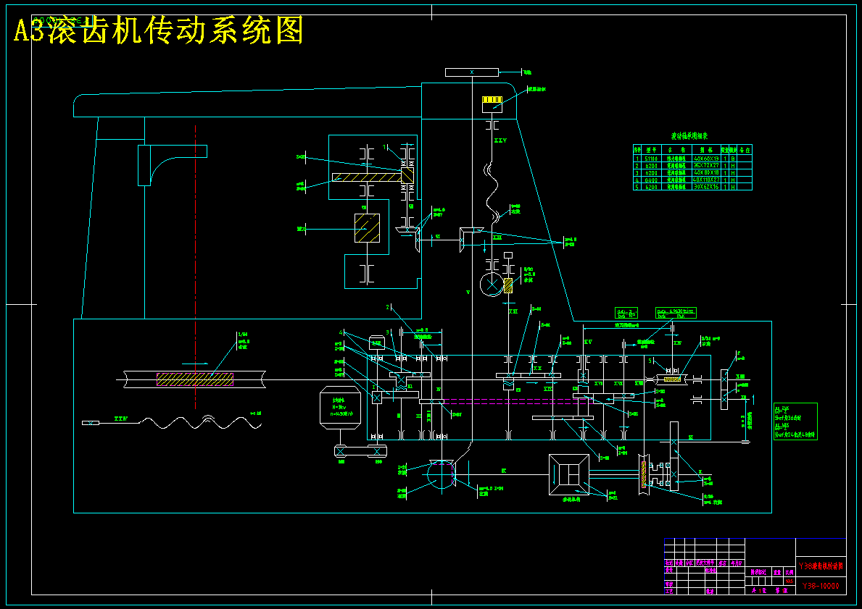
Task: Click the yellow title A3滚齿机传动系统图
Action: [158, 30]
